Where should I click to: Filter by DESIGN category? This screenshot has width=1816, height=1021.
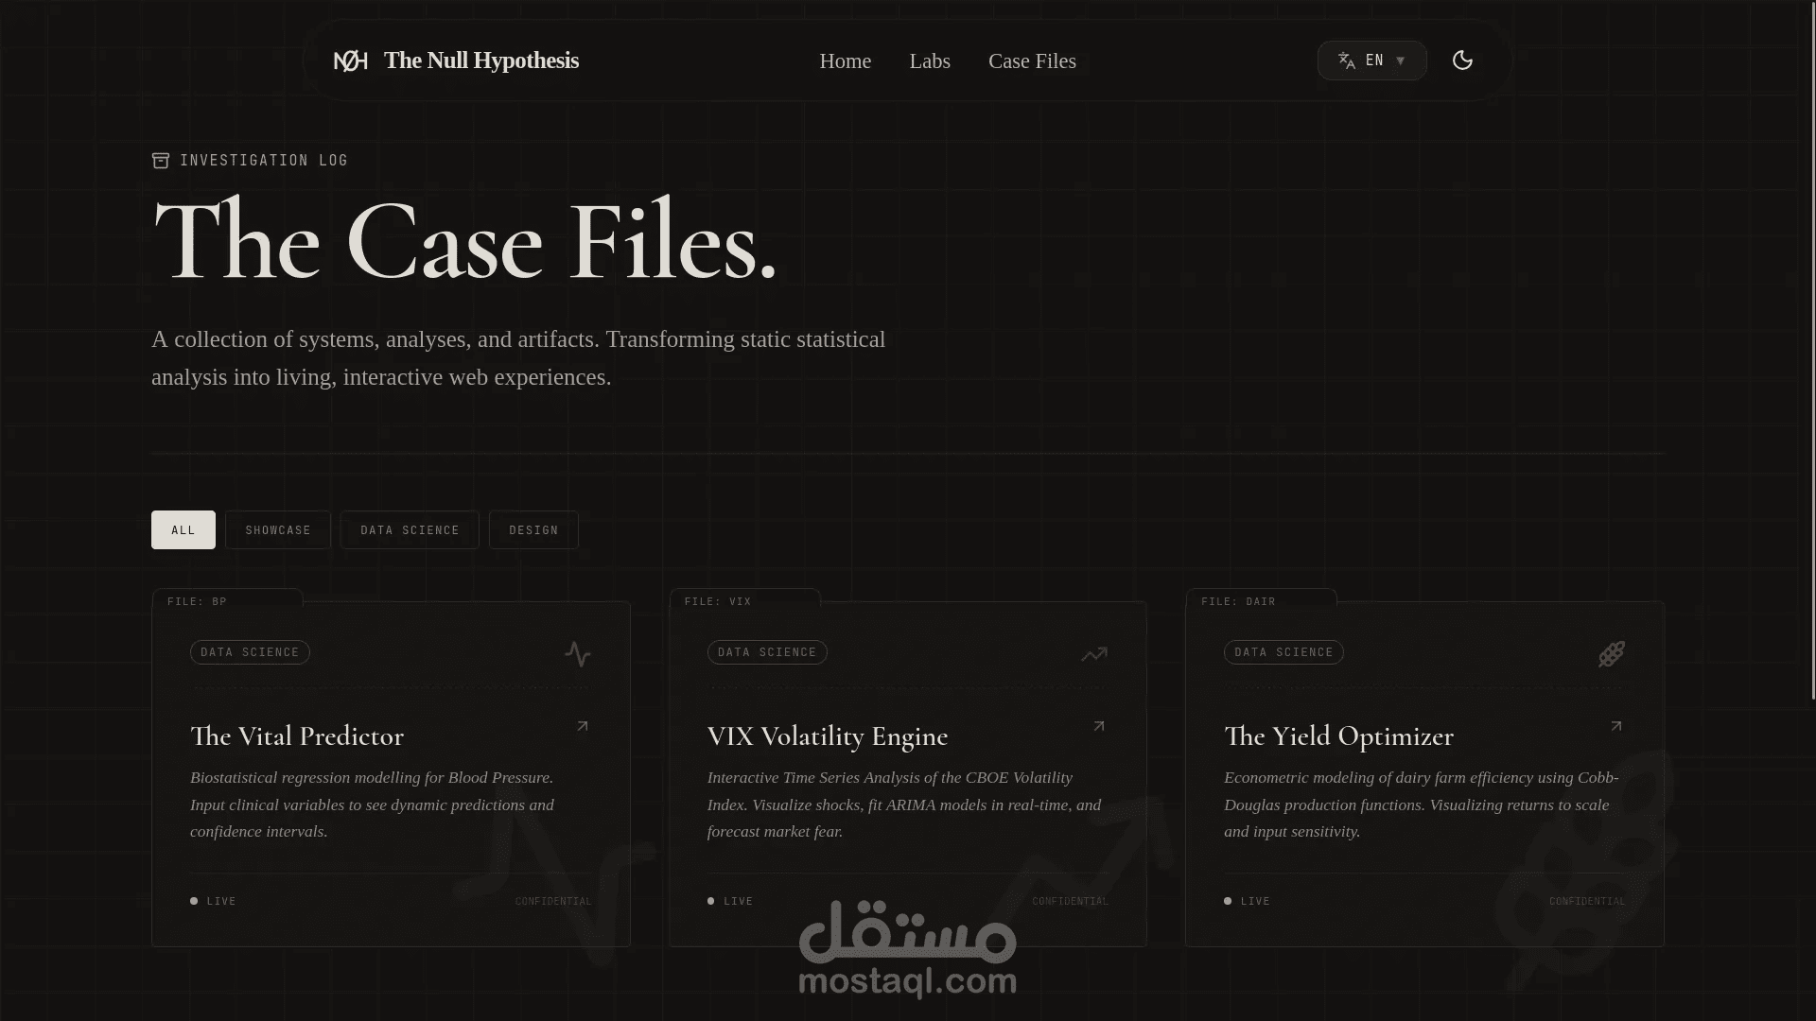533,530
